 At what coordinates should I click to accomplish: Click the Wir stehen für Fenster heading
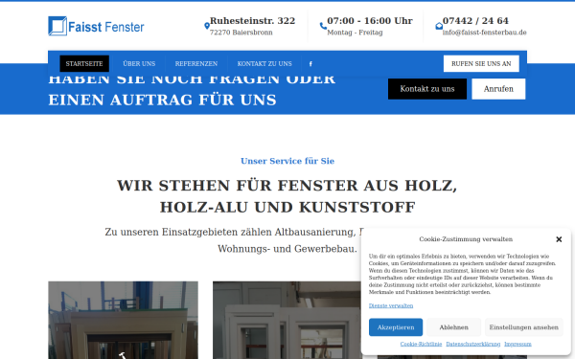pyautogui.click(x=287, y=196)
